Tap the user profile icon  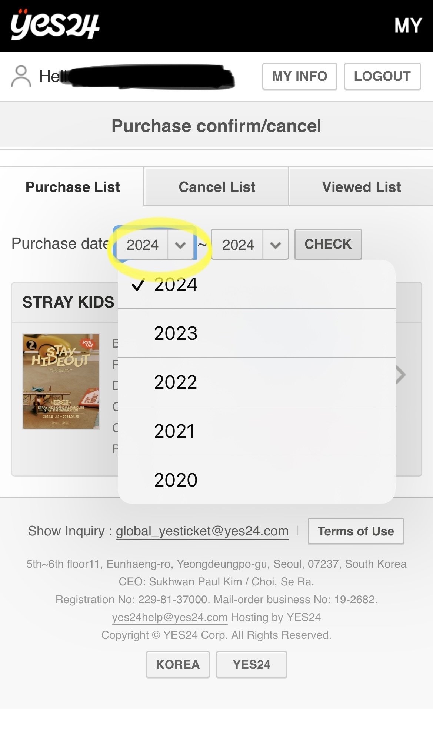coord(21,76)
